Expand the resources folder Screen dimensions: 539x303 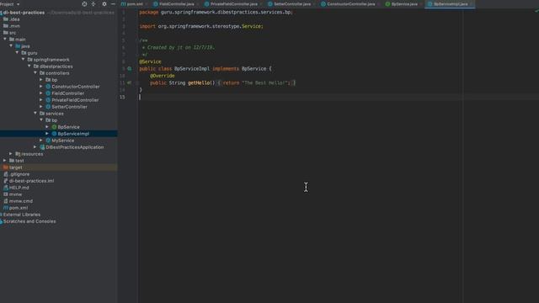pyautogui.click(x=11, y=153)
